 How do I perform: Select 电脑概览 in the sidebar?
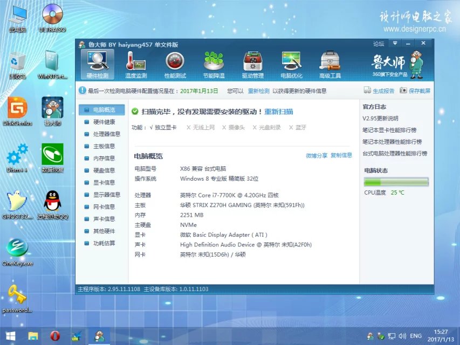[x=102, y=110]
